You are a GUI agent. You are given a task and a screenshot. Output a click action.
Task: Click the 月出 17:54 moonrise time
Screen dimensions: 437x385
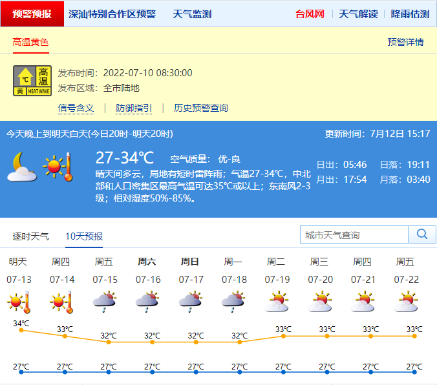pos(342,180)
